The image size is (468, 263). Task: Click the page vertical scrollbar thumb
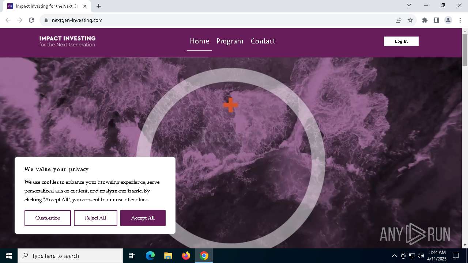(x=465, y=50)
